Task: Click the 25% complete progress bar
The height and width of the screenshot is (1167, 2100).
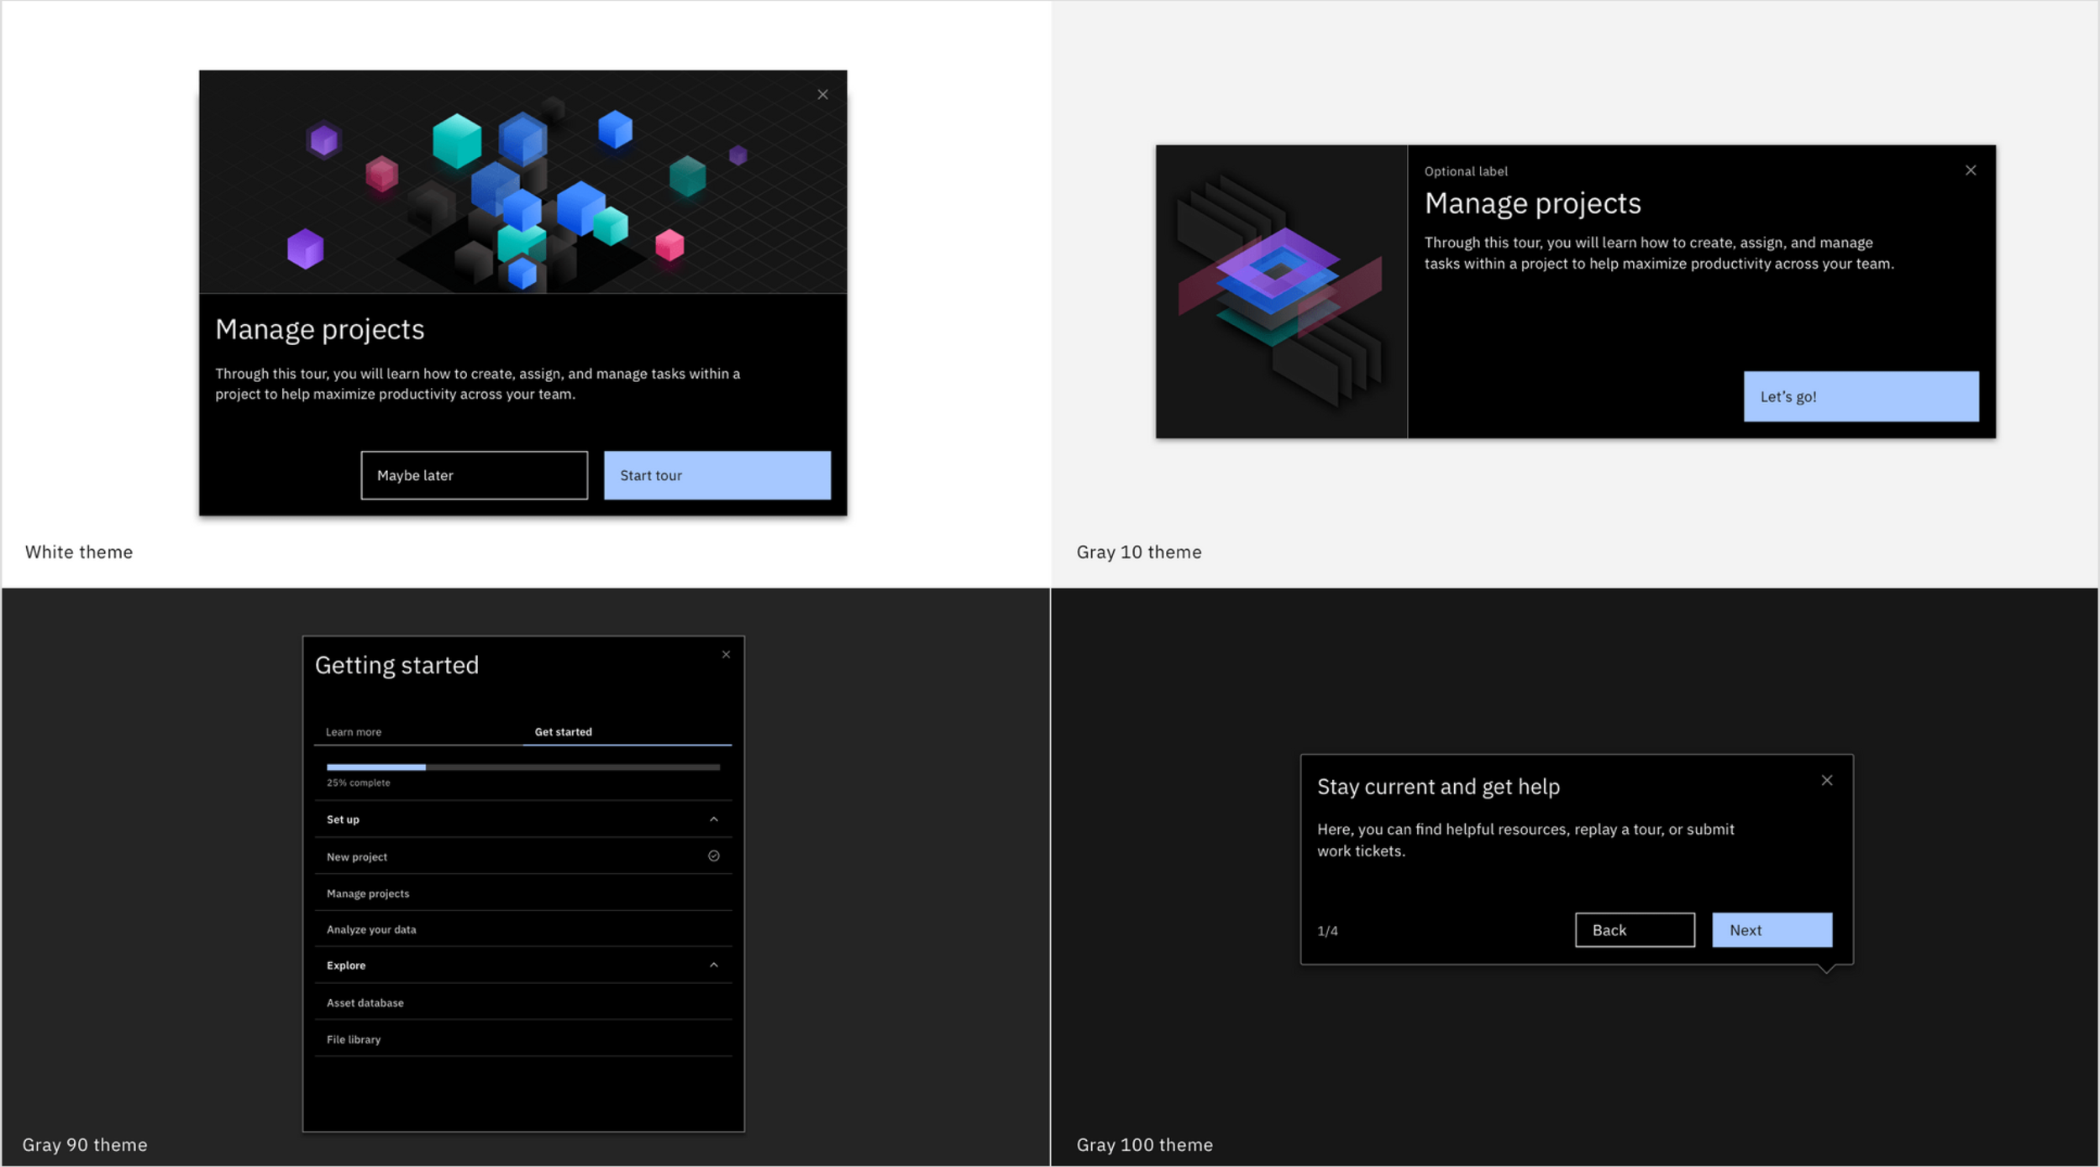Action: 522,767
